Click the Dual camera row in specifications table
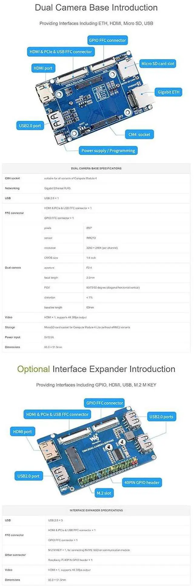The height and width of the screenshot is (586, 194). click(x=96, y=268)
